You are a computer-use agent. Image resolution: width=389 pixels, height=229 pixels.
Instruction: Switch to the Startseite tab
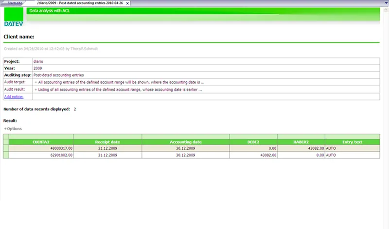tap(15, 3)
